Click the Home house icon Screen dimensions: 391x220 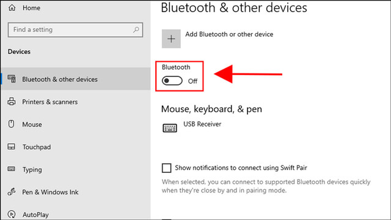pos(12,8)
